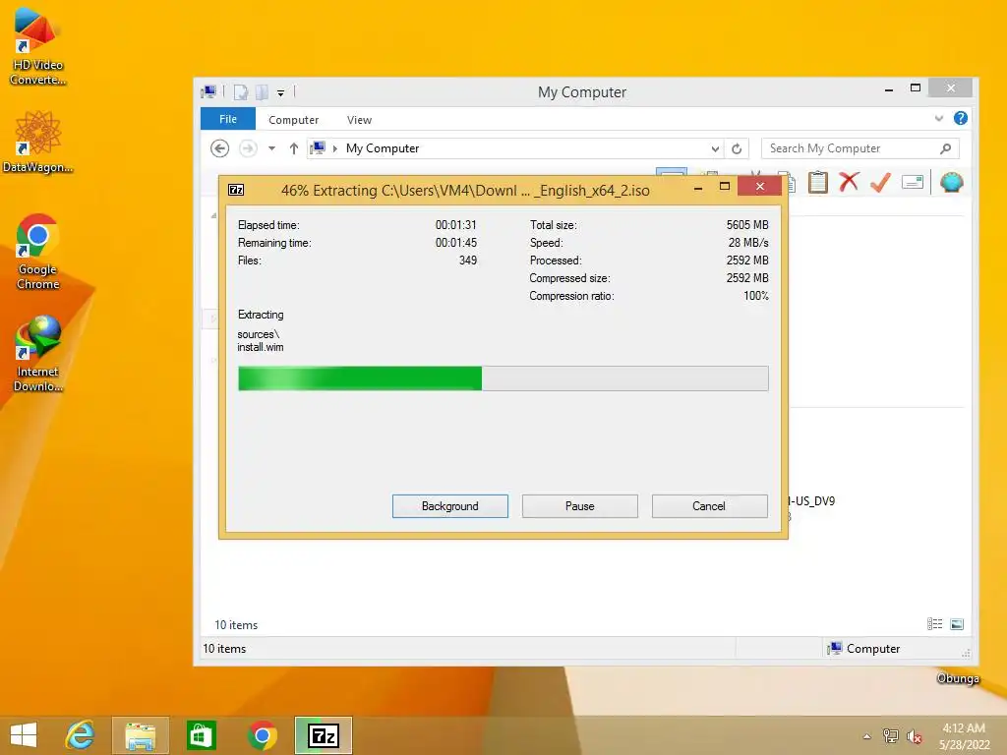Viewport: 1007px width, 755px height.
Task: Expand the ribbon with chevron
Action: (x=939, y=118)
